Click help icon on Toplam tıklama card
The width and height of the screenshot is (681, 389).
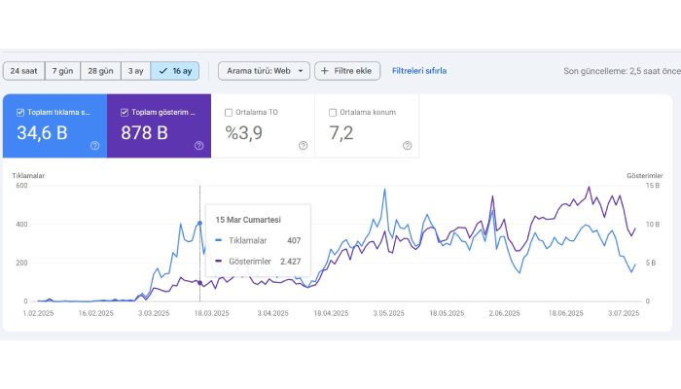[94, 145]
